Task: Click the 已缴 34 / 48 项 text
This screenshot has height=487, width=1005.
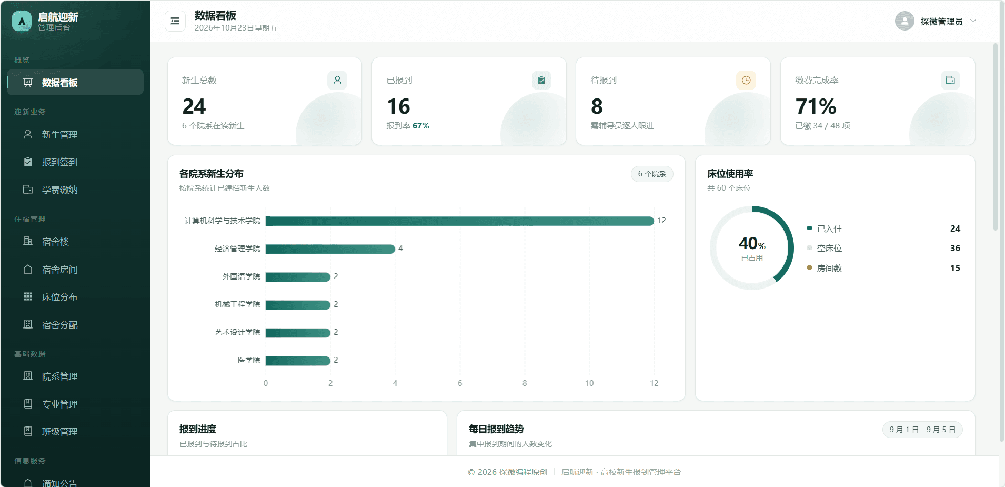Action: (822, 125)
